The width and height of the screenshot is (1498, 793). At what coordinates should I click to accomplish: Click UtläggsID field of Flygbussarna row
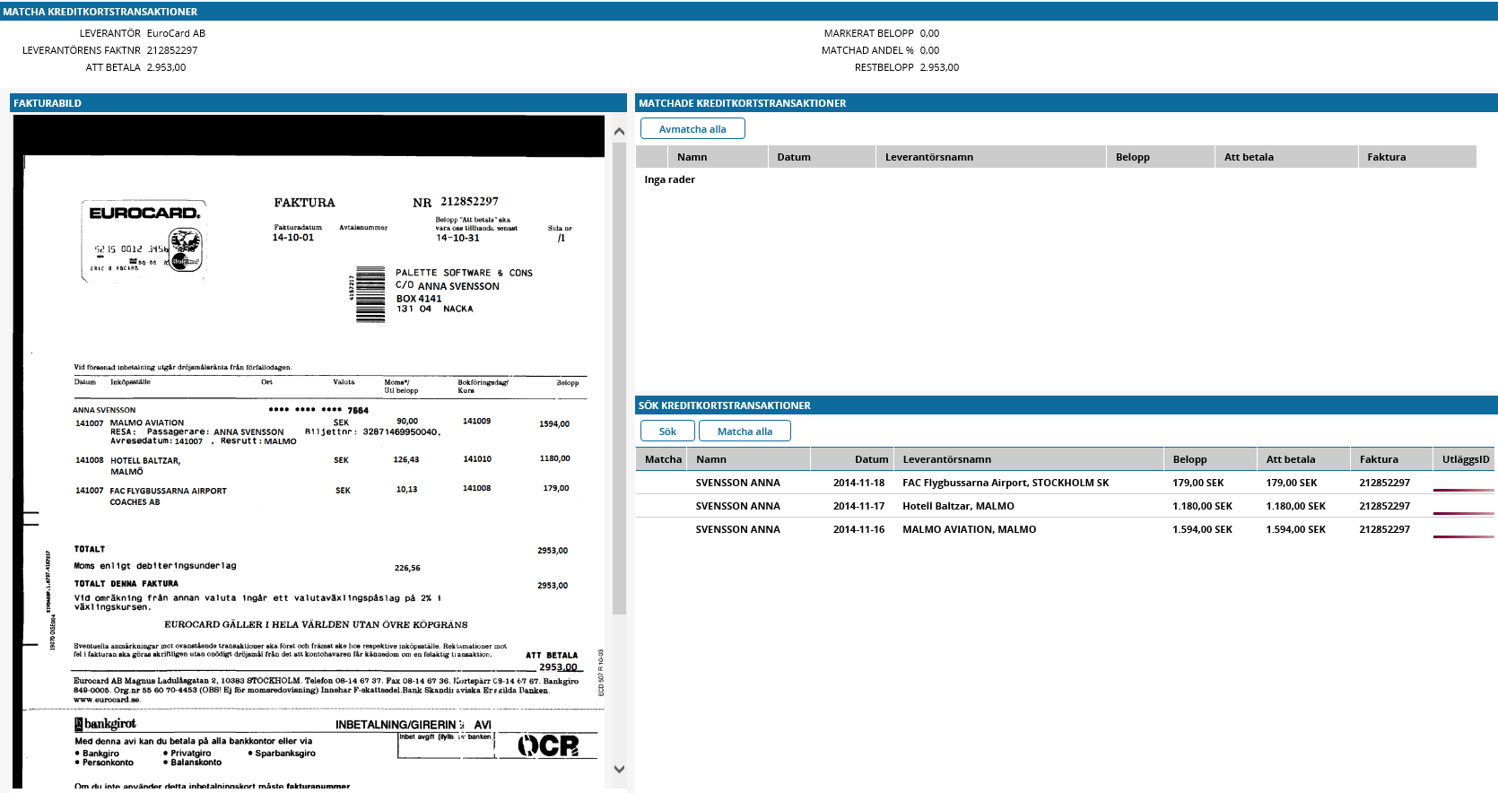[x=1464, y=484]
